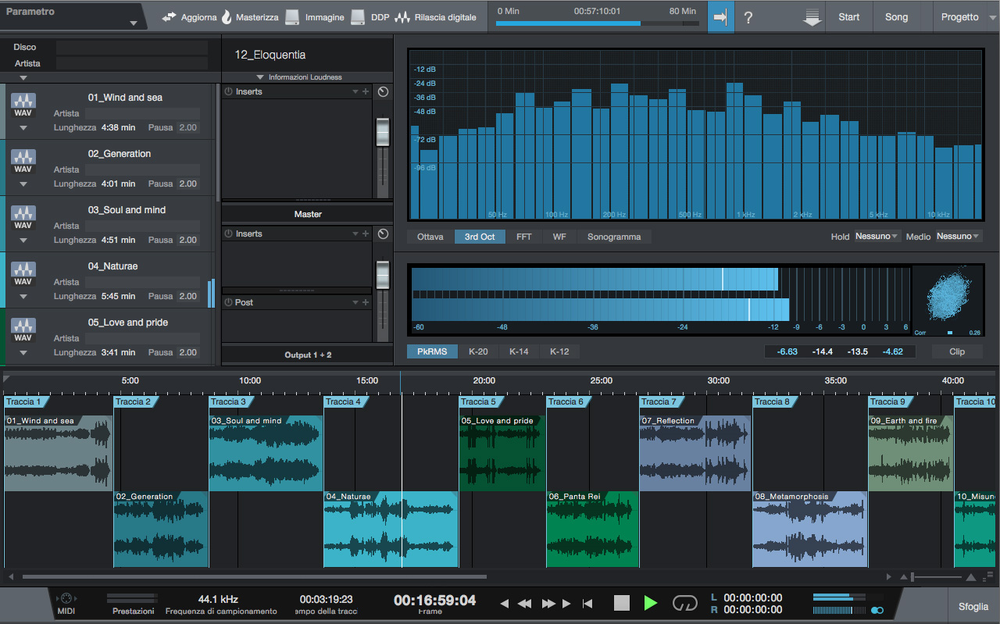The height and width of the screenshot is (624, 1000).
Task: Click the Aggiorna arrows icon
Action: point(170,17)
